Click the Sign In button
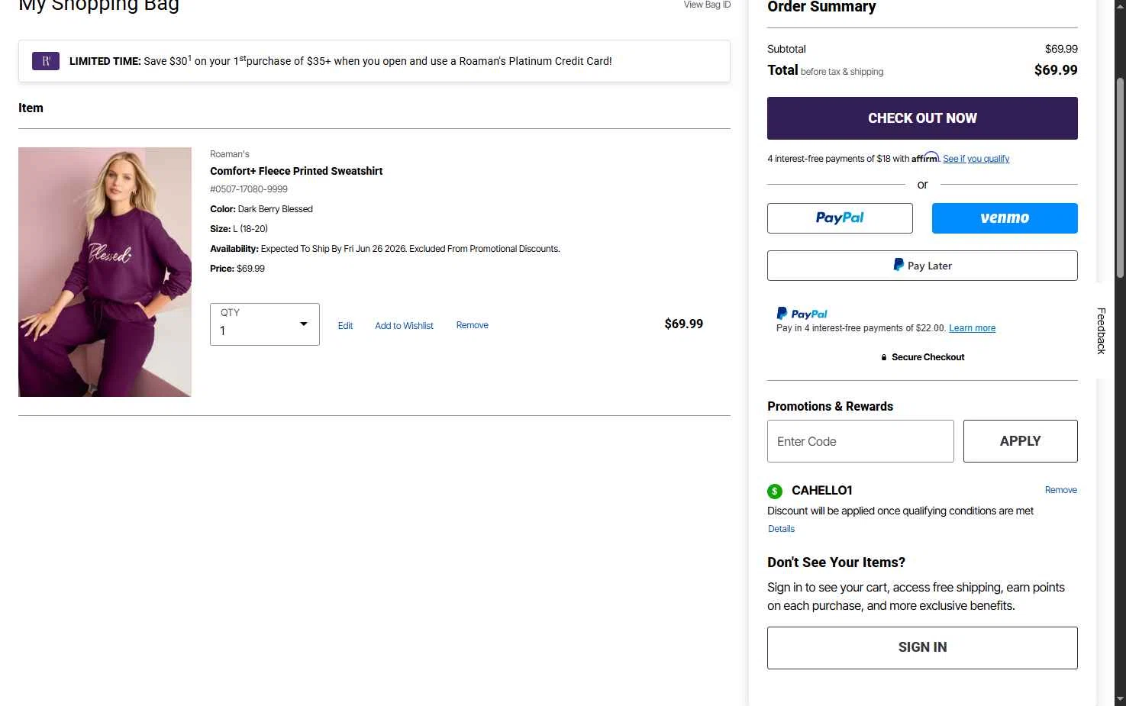 (x=922, y=648)
